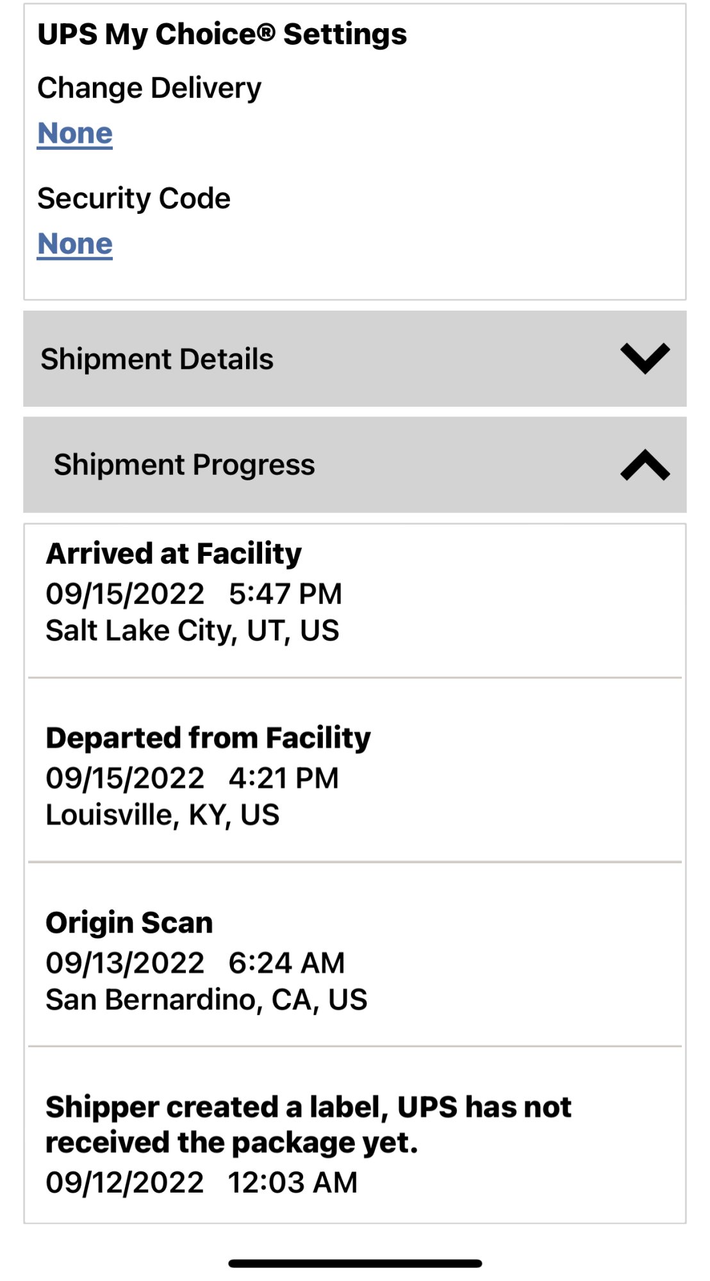The width and height of the screenshot is (710, 1281).
Task: Tap the UPS My Choice Settings heading
Action: (x=222, y=35)
